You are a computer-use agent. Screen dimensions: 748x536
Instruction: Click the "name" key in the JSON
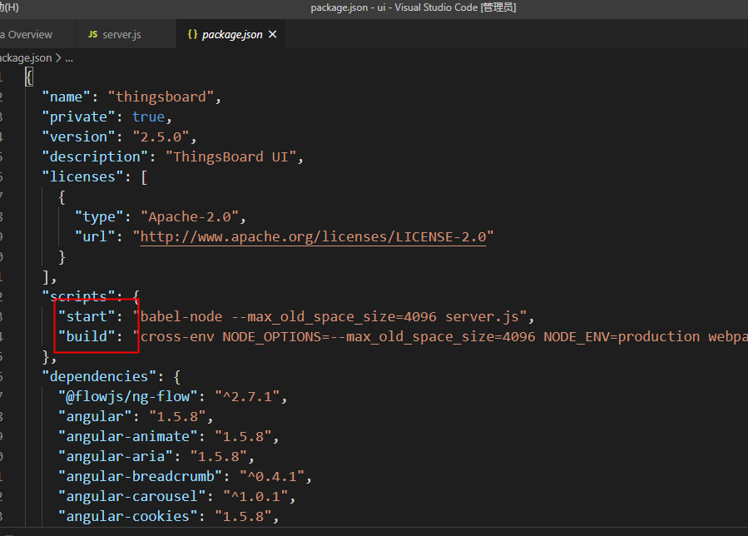67,97
